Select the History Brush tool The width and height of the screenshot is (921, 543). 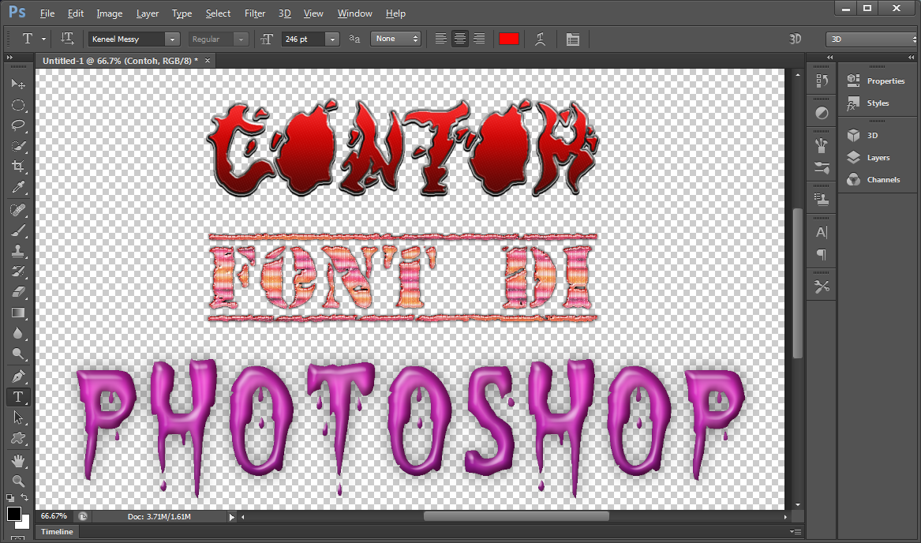tap(18, 271)
